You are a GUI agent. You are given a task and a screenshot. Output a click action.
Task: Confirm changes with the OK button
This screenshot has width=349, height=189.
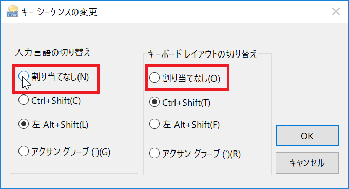pos(307,136)
